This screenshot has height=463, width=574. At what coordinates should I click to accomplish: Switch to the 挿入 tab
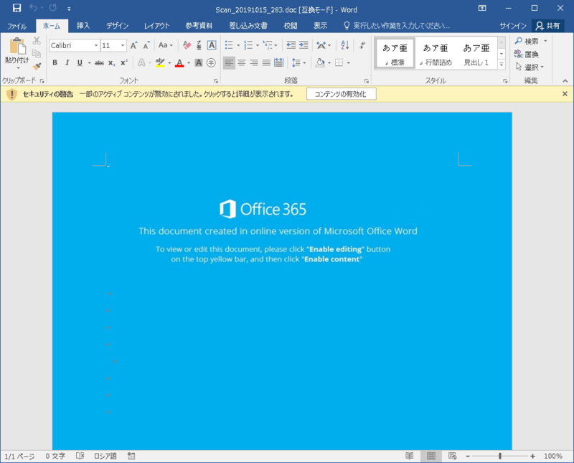click(83, 26)
